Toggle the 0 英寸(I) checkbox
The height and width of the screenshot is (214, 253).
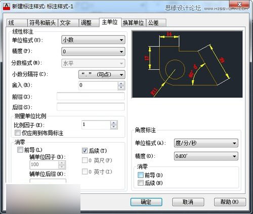[85, 172]
